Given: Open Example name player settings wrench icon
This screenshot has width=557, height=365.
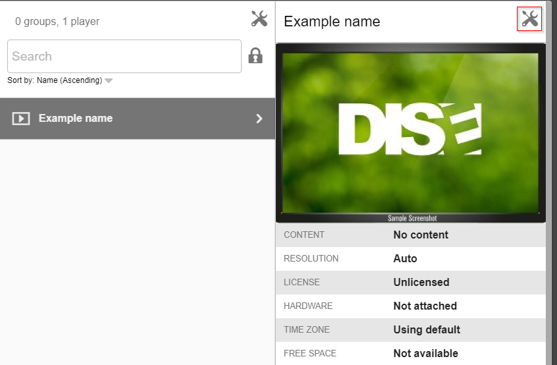Looking at the screenshot, I should pos(529,19).
